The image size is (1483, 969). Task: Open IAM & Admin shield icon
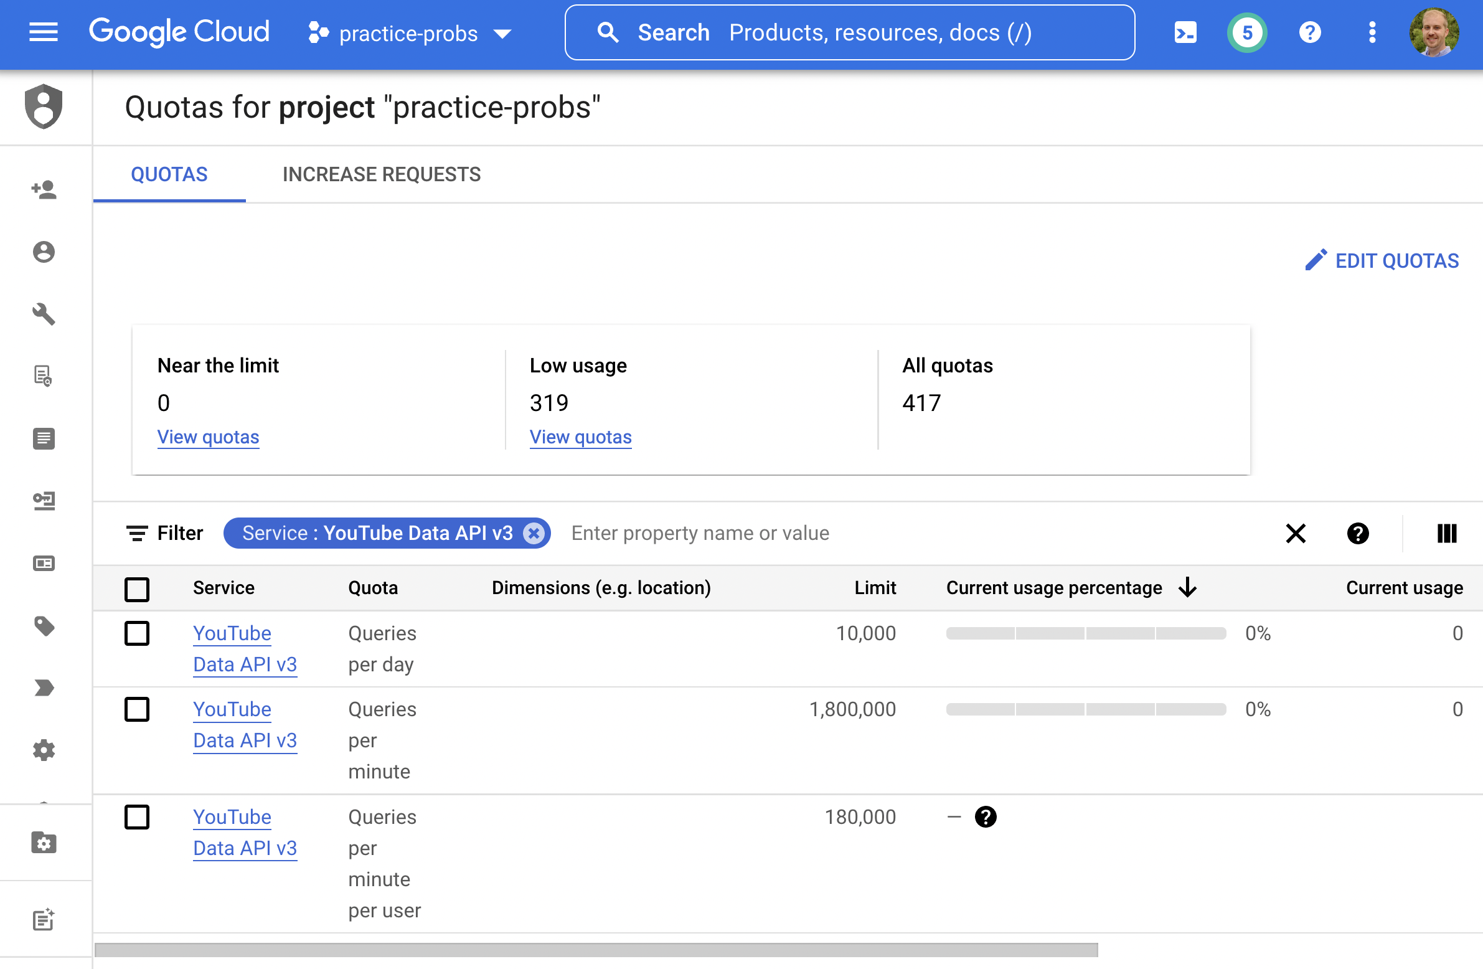pos(45,107)
